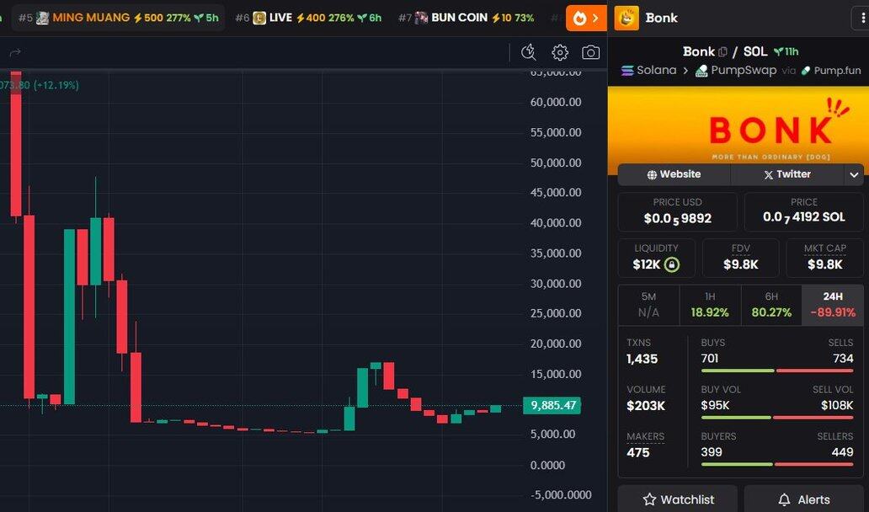869x512 pixels.
Task: Click the SOL quote symbol in the pair title
Action: (754, 51)
